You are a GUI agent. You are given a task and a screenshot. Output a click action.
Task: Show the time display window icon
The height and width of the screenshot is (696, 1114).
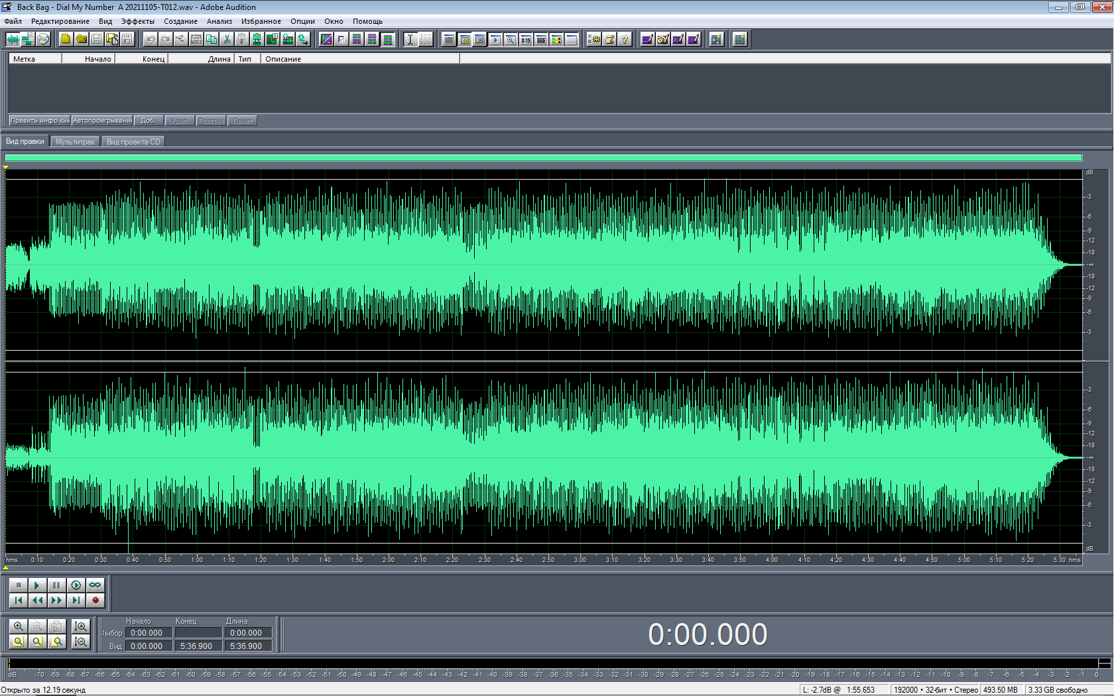coord(526,40)
